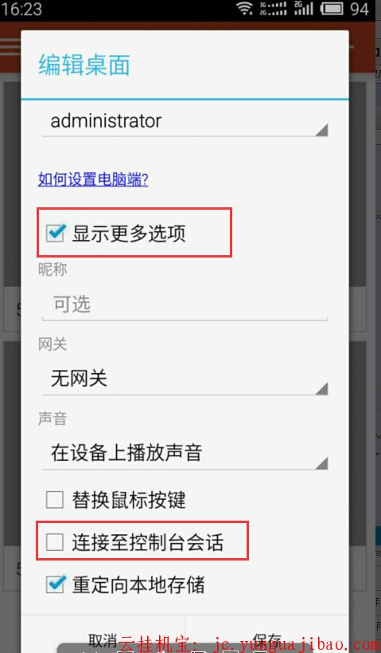Tap the mobile signal bars icon
The width and height of the screenshot is (381, 653).
[x=303, y=8]
